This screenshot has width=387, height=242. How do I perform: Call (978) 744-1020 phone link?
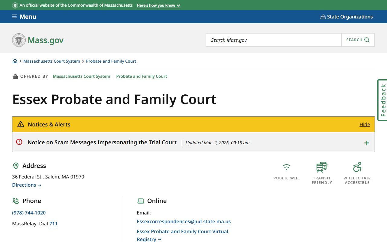[x=29, y=213]
